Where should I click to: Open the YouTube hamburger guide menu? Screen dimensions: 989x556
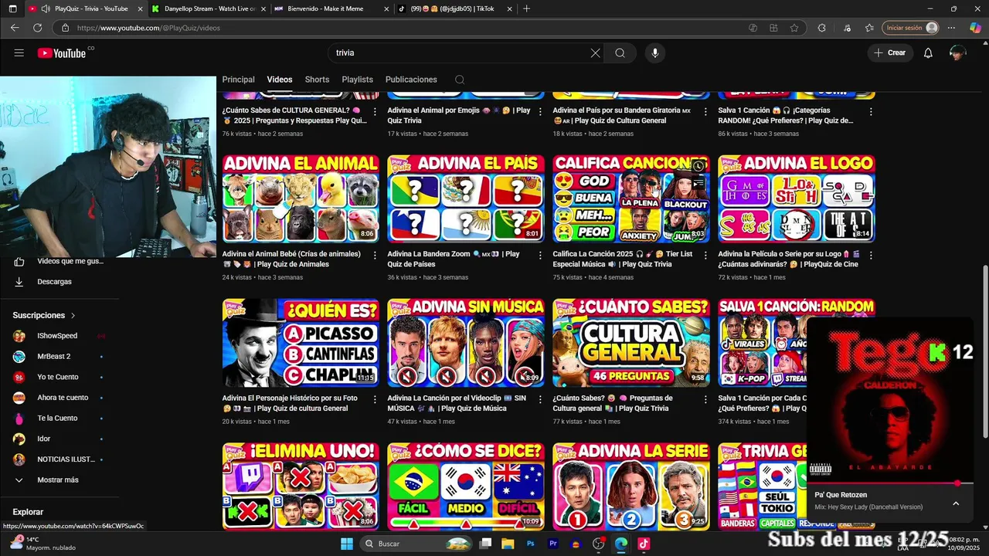tap(19, 53)
